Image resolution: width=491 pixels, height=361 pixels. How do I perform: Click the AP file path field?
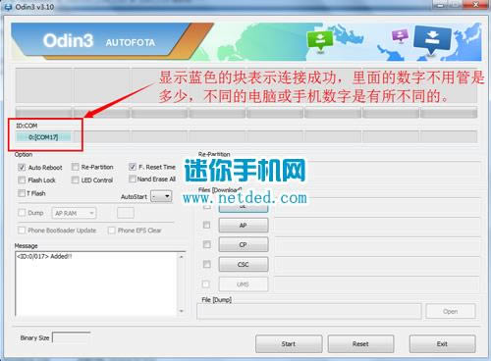pyautogui.click(x=377, y=226)
